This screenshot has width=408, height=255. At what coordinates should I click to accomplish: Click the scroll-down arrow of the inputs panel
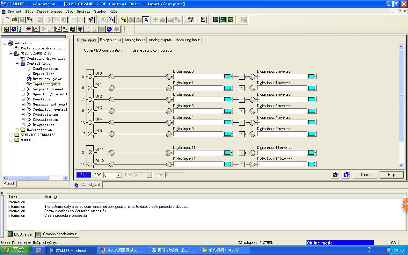coord(401,165)
